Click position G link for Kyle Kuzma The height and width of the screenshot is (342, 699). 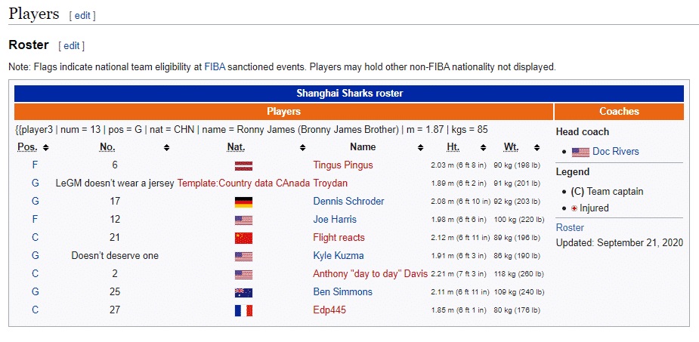coord(36,256)
